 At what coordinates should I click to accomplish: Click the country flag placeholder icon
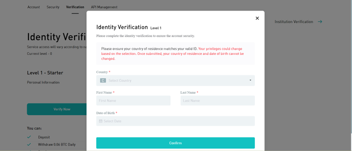[x=103, y=81]
